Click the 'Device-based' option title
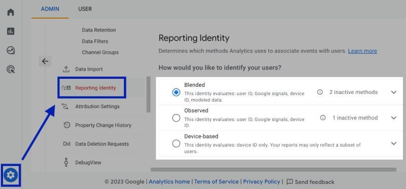Screen dimensions: 406x189 pyautogui.click(x=201, y=136)
